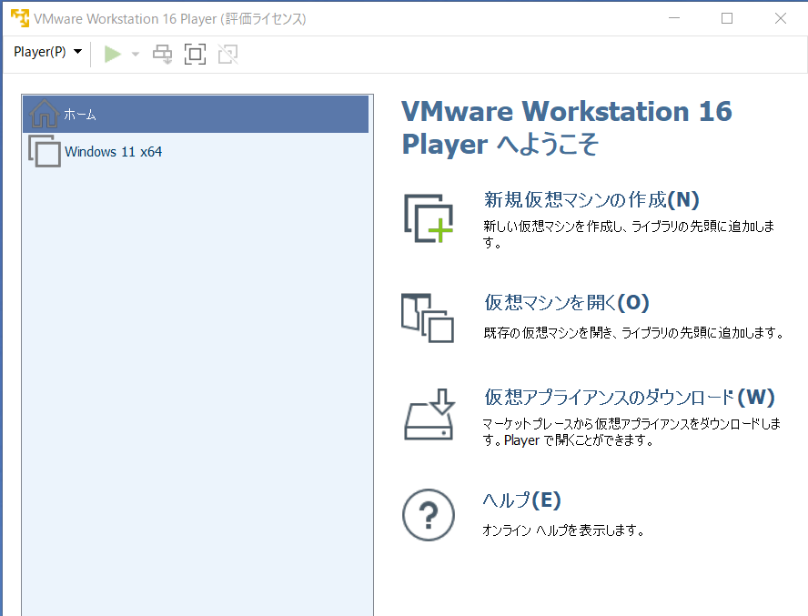Maximize the VMware Player window
The height and width of the screenshot is (616, 808).
pos(727,18)
